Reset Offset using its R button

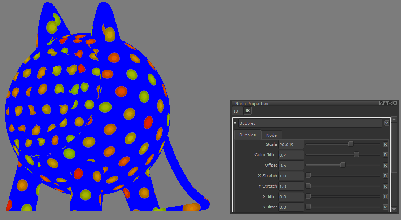(x=385, y=165)
